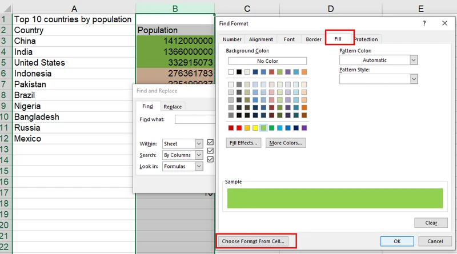Click Choose Format From Cell button
The height and width of the screenshot is (254, 457).
tap(253, 241)
